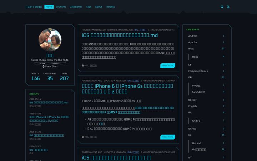
Task: Click the location pin icon by Shen Zhen
Action: (44, 67)
